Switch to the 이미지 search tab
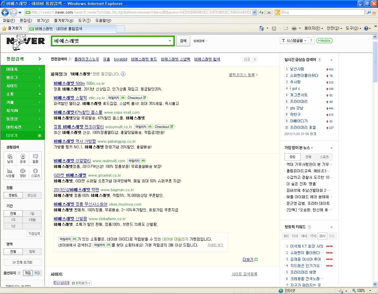This screenshot has height=294, width=378. [x=22, y=69]
